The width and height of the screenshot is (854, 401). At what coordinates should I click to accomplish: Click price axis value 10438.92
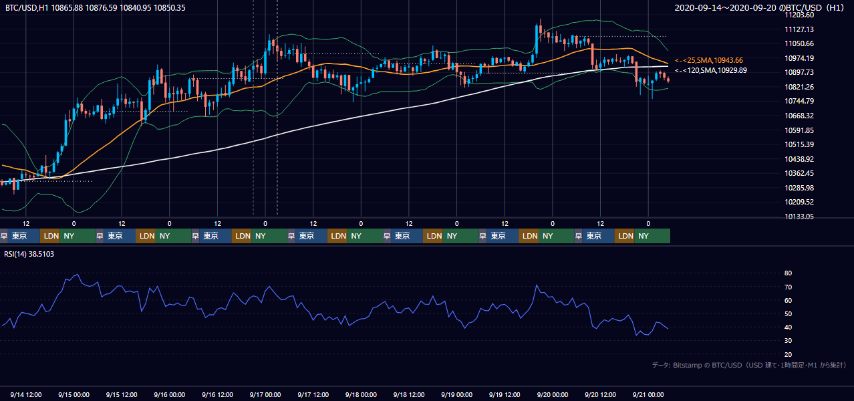[799, 159]
